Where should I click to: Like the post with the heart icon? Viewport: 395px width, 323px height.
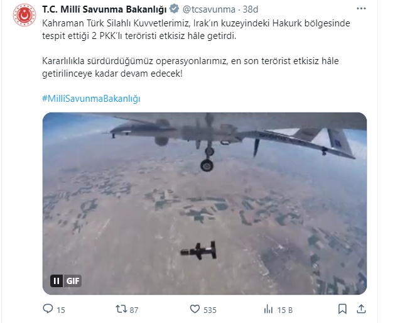195,309
